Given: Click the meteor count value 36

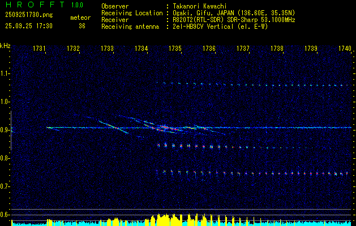Looking at the screenshot, I should pyautogui.click(x=82, y=26).
